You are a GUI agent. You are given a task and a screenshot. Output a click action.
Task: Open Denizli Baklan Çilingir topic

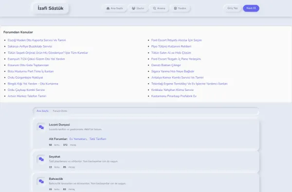(166, 65)
